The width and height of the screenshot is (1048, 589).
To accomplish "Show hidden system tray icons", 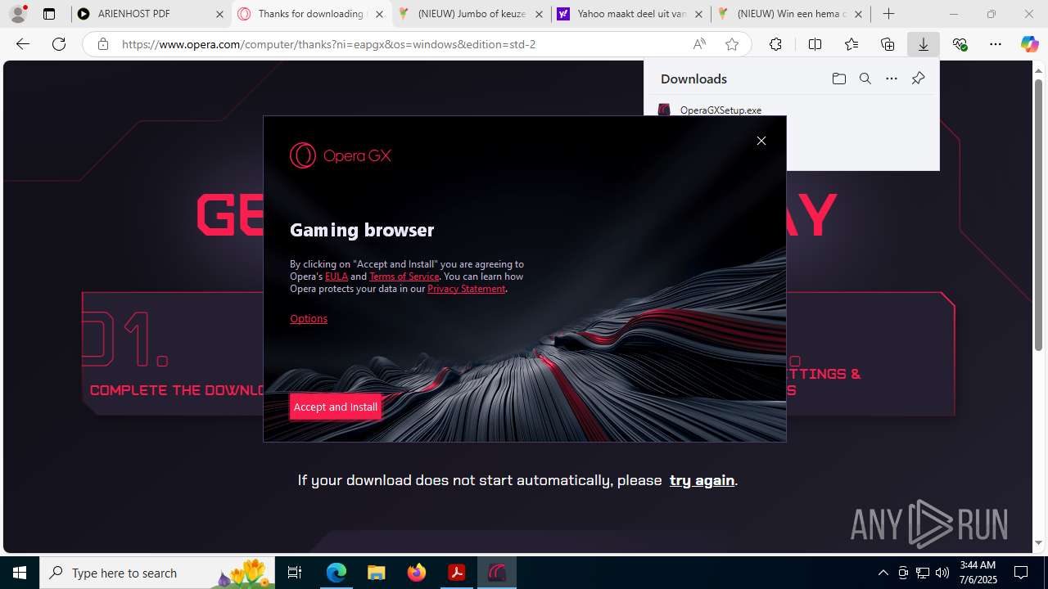I will [x=883, y=573].
